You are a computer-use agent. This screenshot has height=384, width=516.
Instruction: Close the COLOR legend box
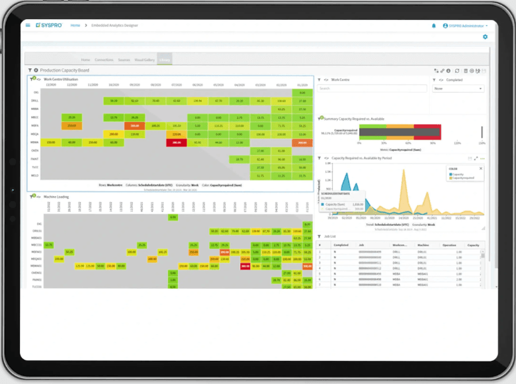click(x=481, y=168)
